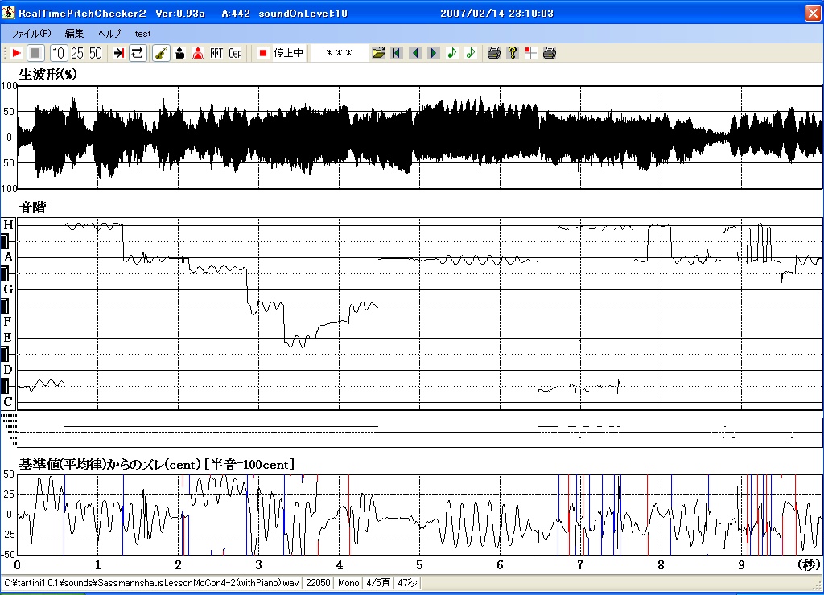824x595 pixels.
Task: Toggle the Cep cepstrum mode button
Action: tap(235, 53)
